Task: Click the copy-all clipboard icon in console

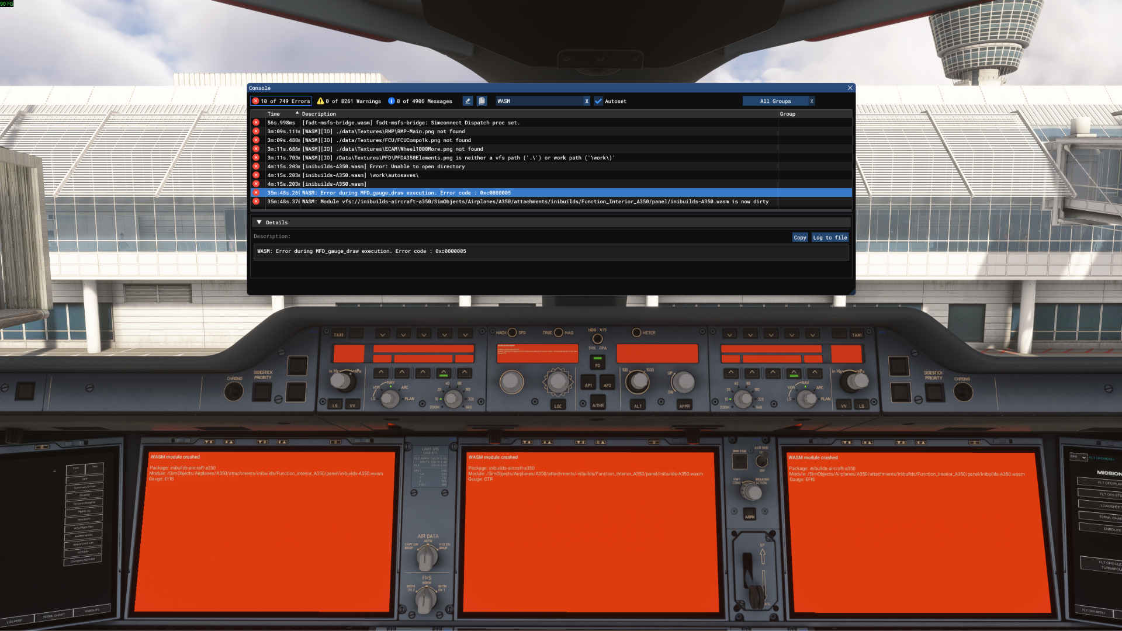Action: pos(482,101)
